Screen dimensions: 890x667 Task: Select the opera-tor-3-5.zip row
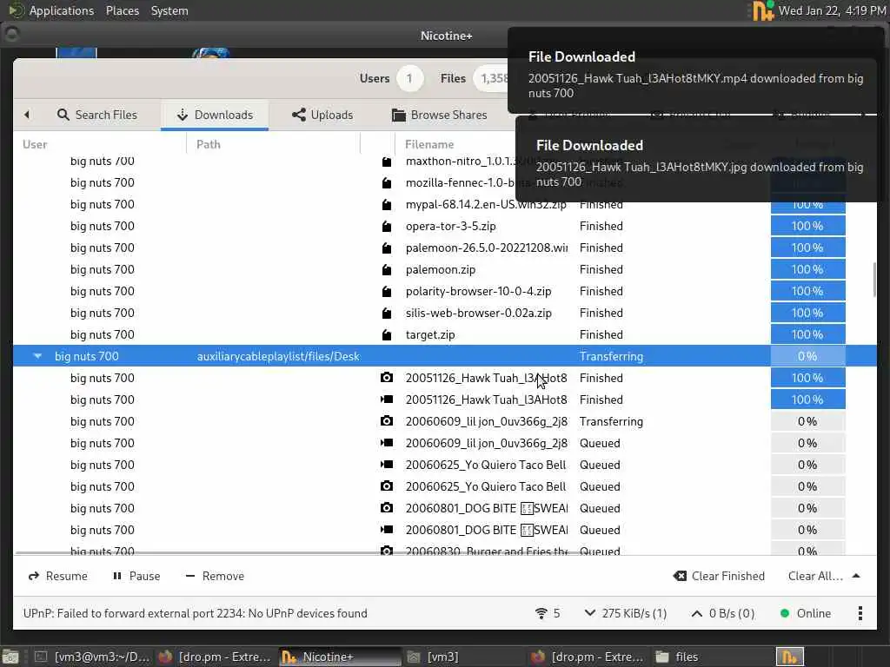445,226
